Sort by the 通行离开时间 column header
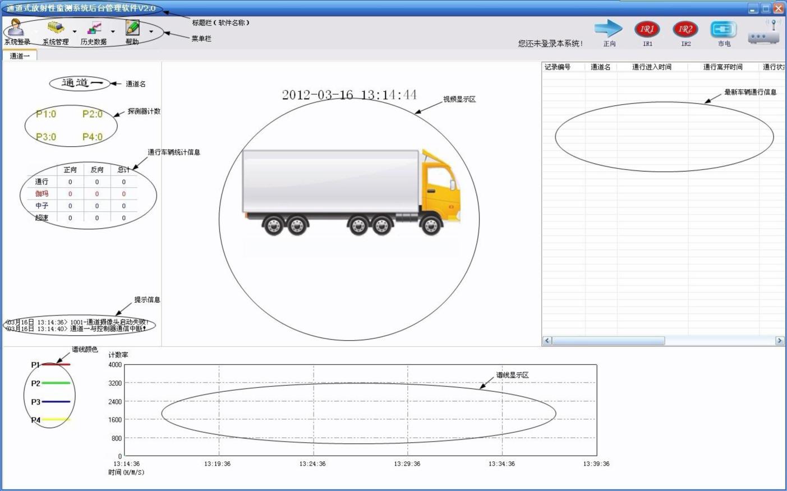This screenshot has height=491, width=787. tap(723, 67)
